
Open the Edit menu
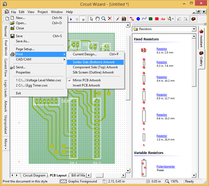22,12
